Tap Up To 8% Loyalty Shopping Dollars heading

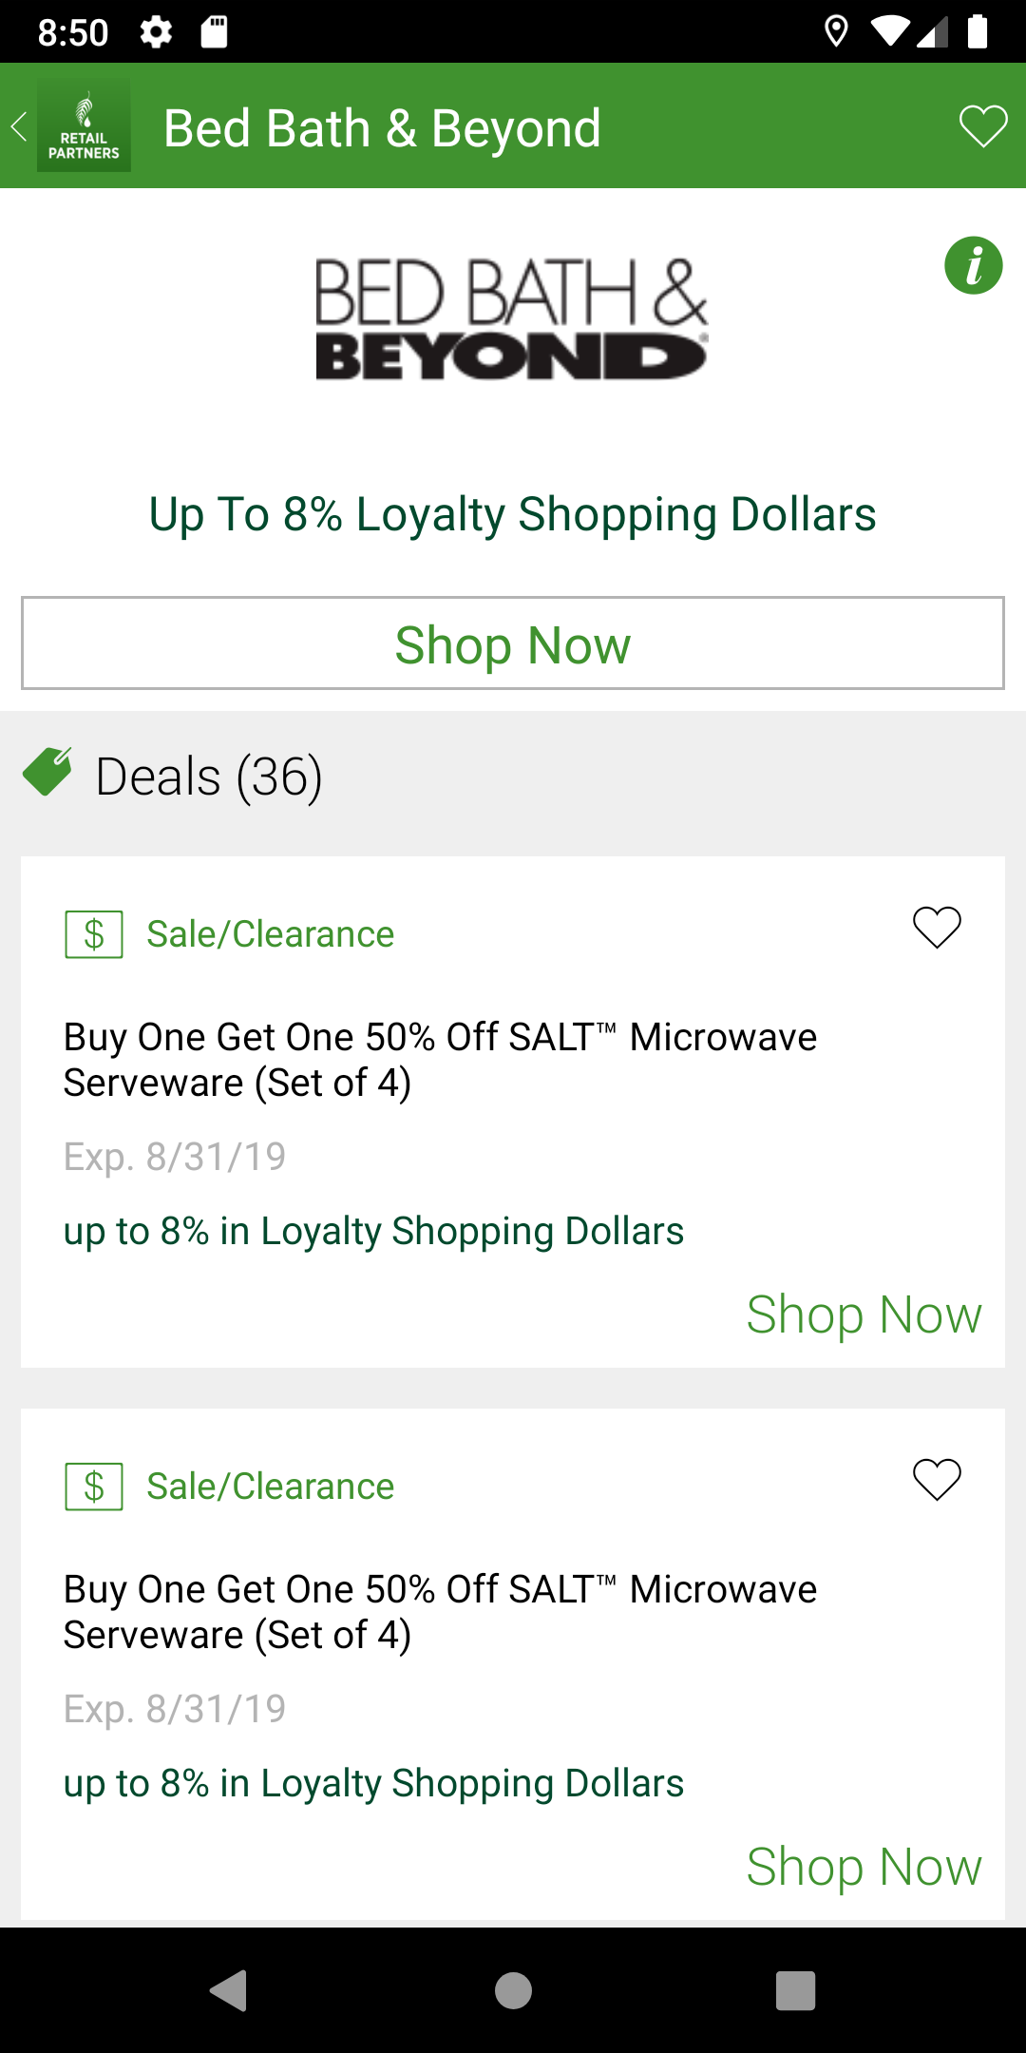[512, 514]
